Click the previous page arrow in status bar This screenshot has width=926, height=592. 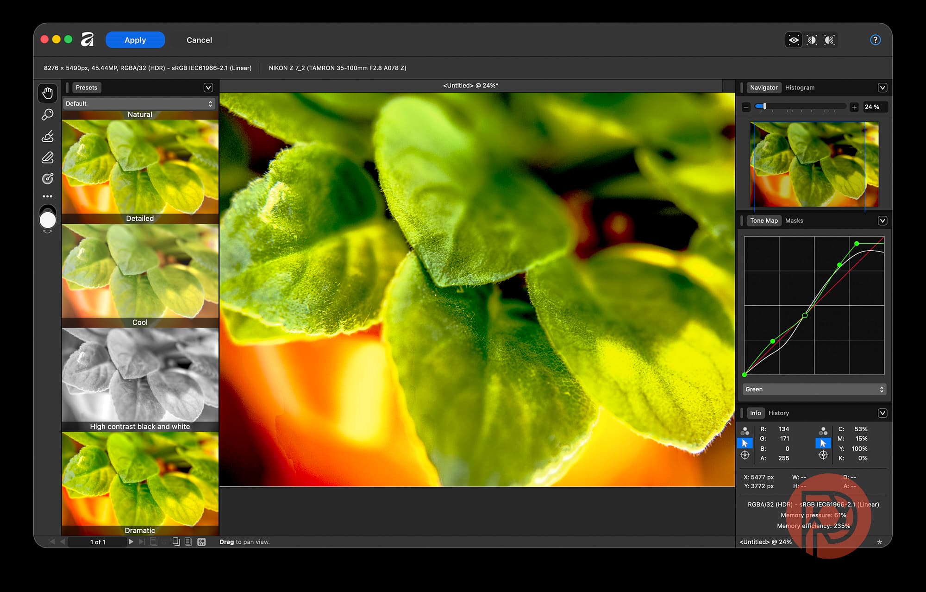click(62, 542)
